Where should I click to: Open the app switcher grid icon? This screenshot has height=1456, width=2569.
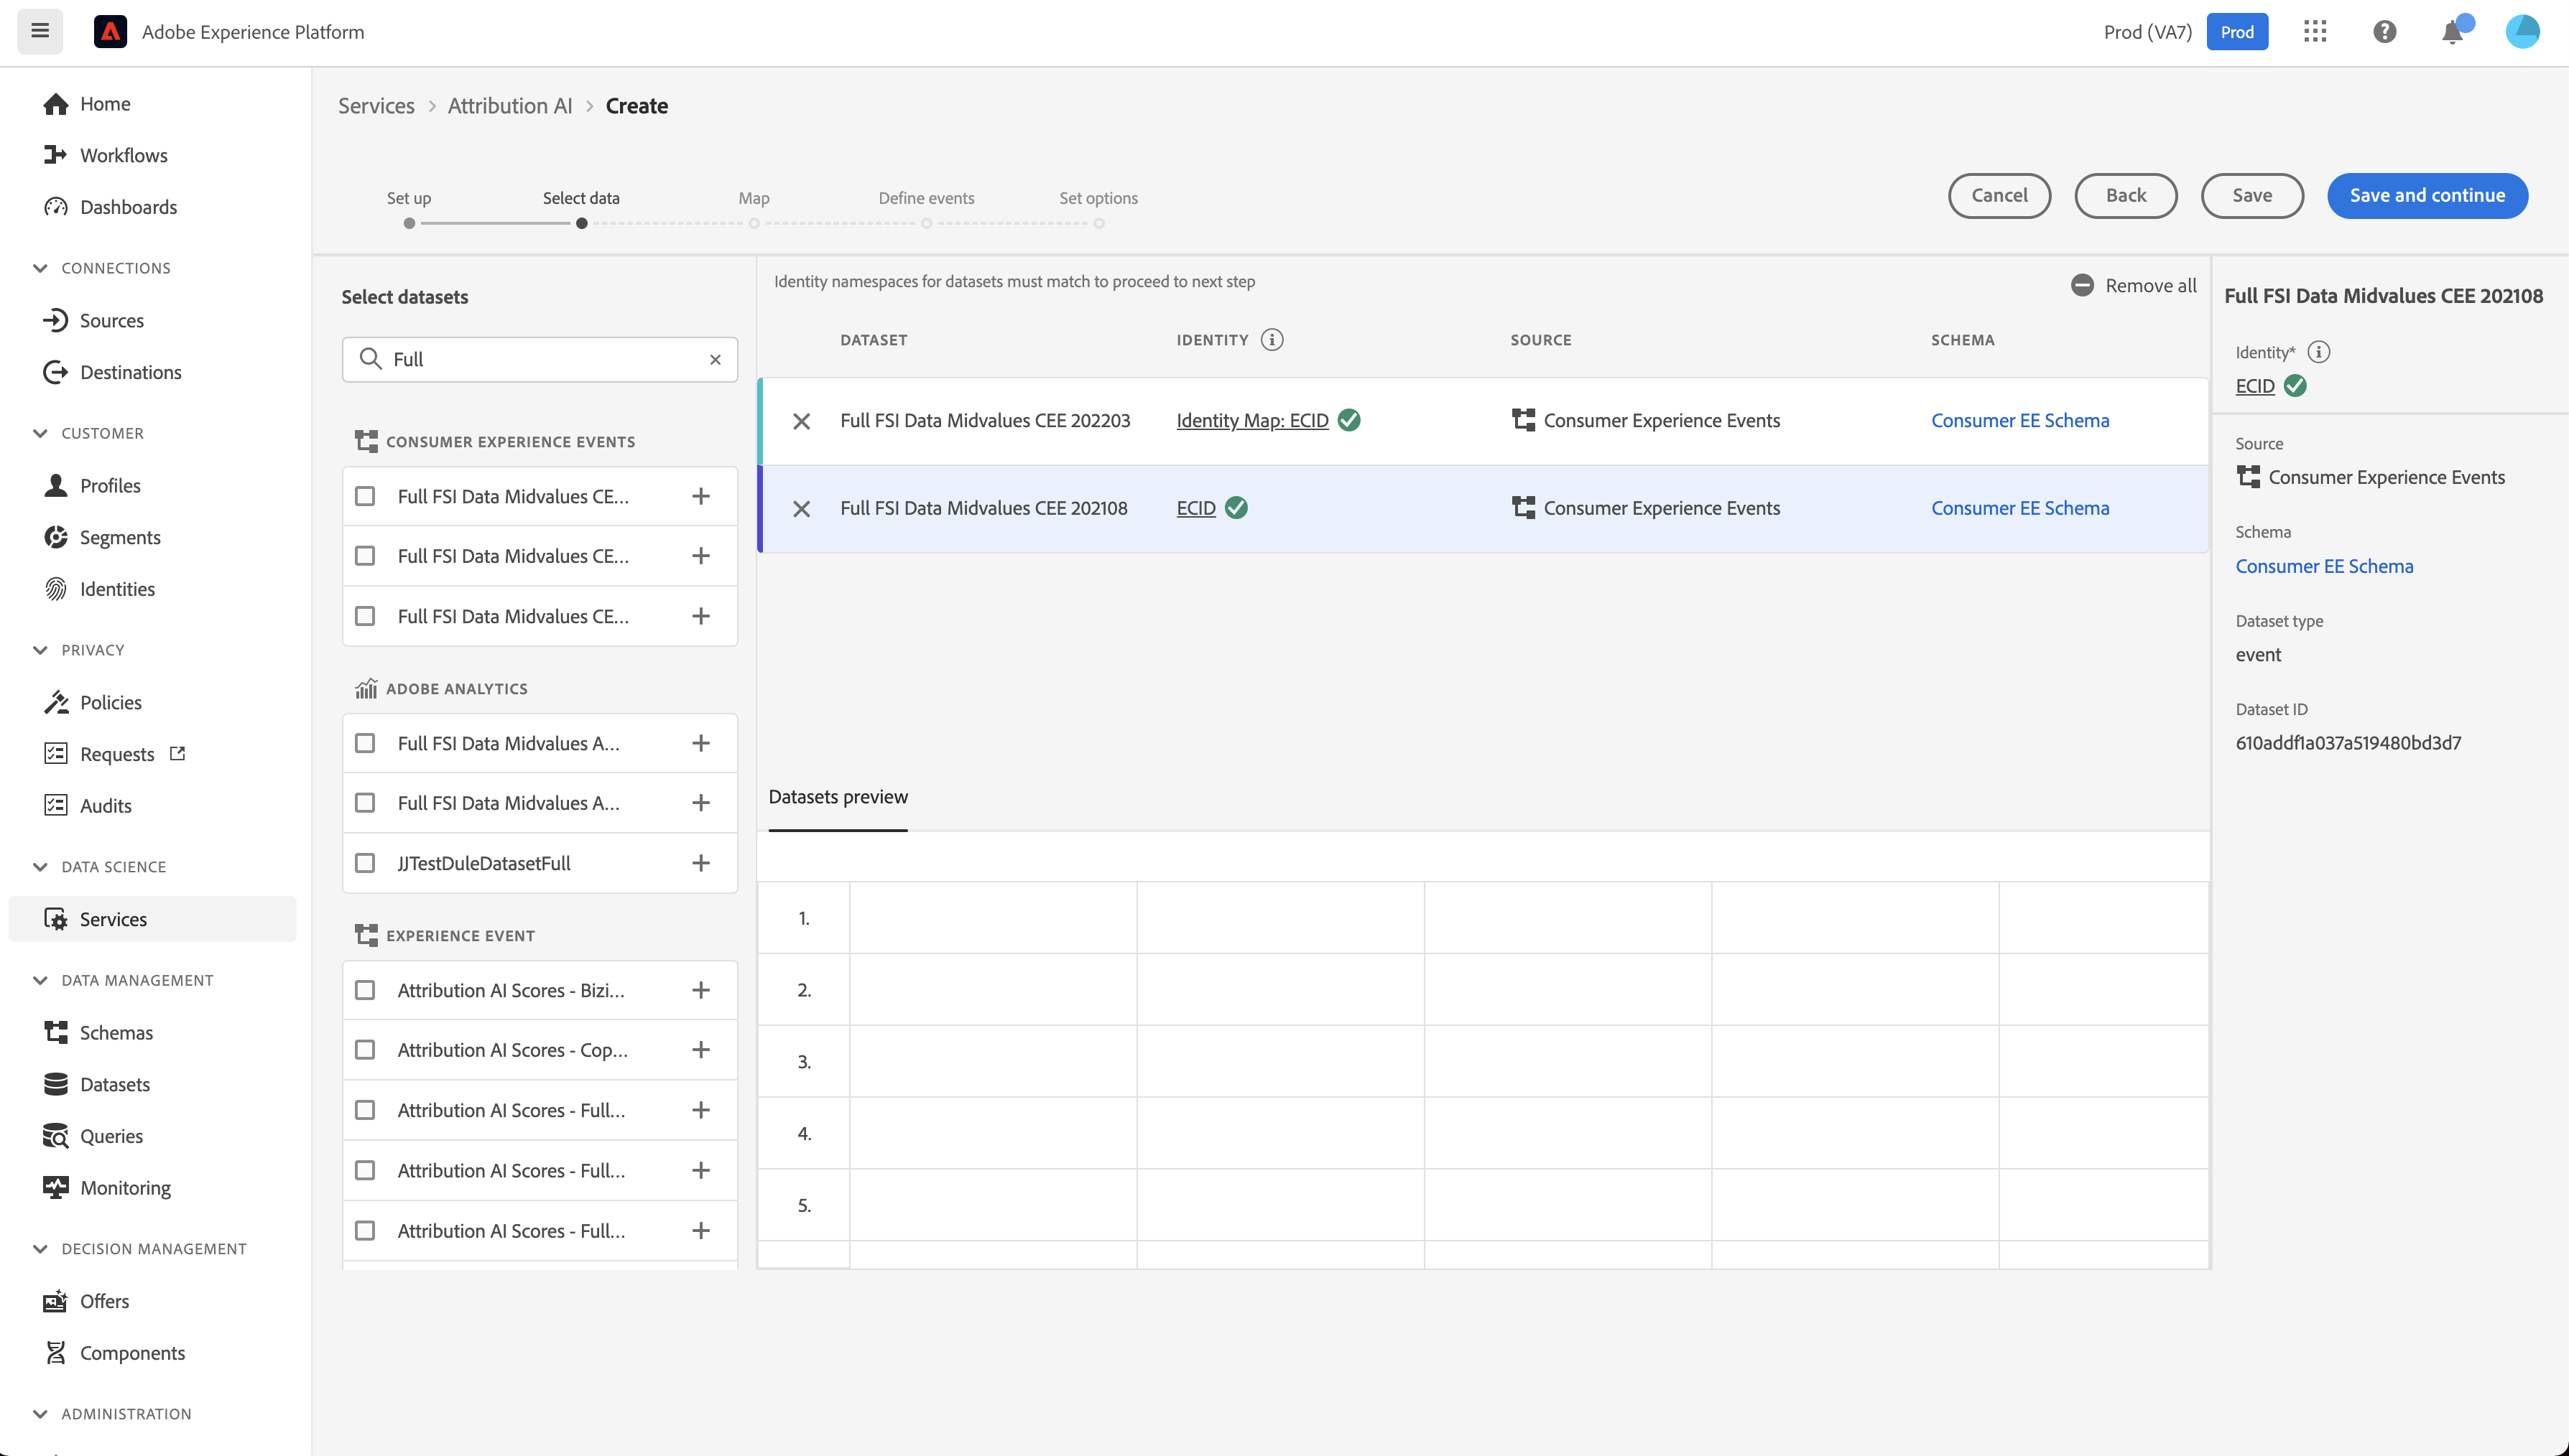[x=2315, y=32]
